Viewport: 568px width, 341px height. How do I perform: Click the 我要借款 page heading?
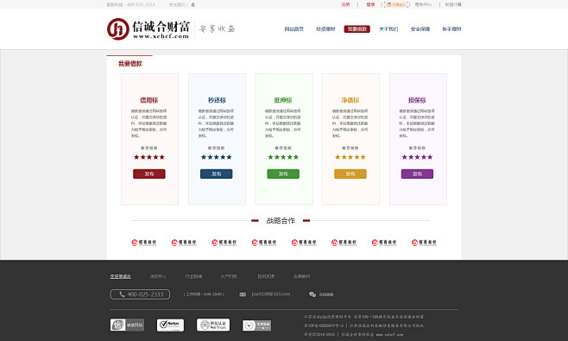coord(130,64)
